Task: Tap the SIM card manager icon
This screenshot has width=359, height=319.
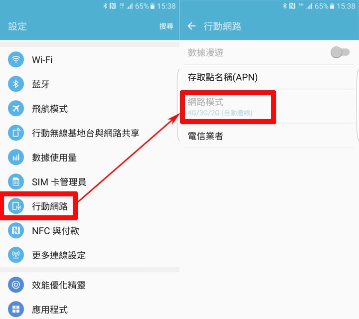Action: 16,182
